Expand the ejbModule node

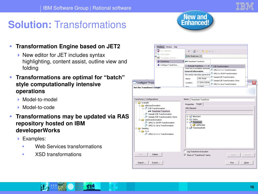(191, 125)
